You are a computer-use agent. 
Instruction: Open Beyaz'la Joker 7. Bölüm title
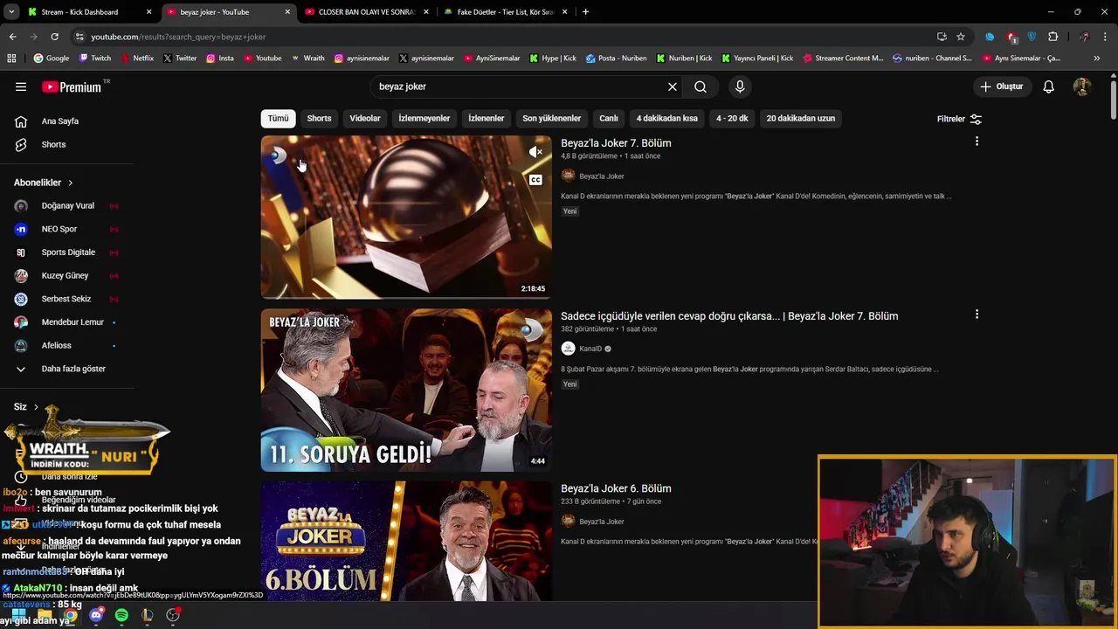(x=616, y=143)
